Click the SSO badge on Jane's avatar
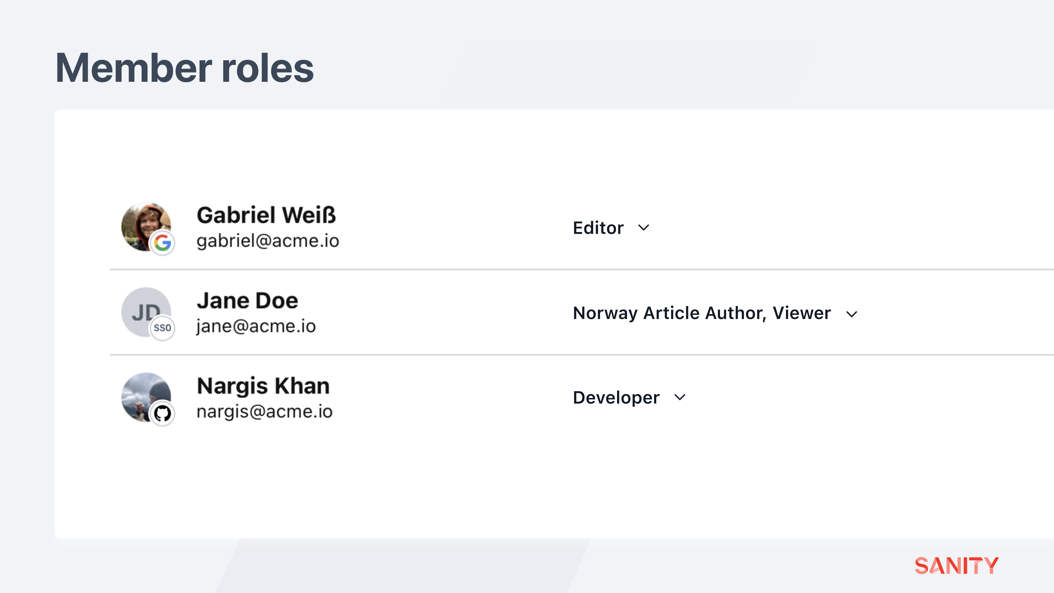The width and height of the screenshot is (1054, 593). 162,328
